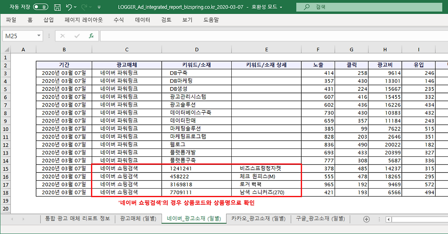Open the compatibility mode title dropdown

281,7
